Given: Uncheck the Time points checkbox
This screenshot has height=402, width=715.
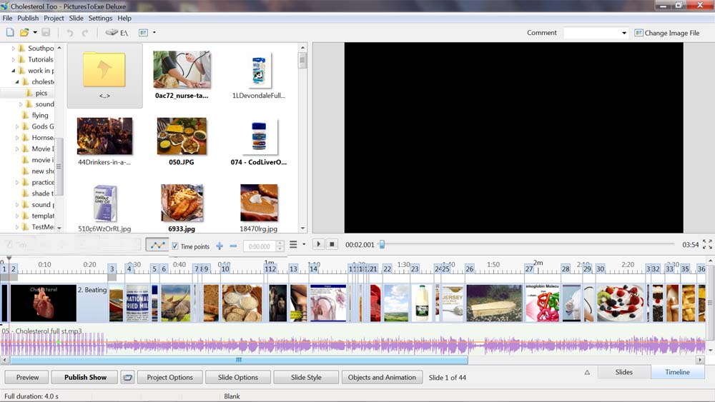Looking at the screenshot, I should click(175, 246).
